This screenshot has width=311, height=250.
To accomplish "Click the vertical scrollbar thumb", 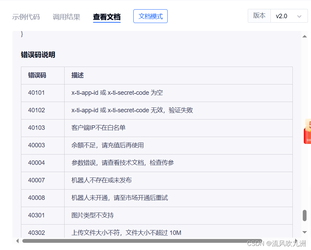I will (x=304, y=216).
